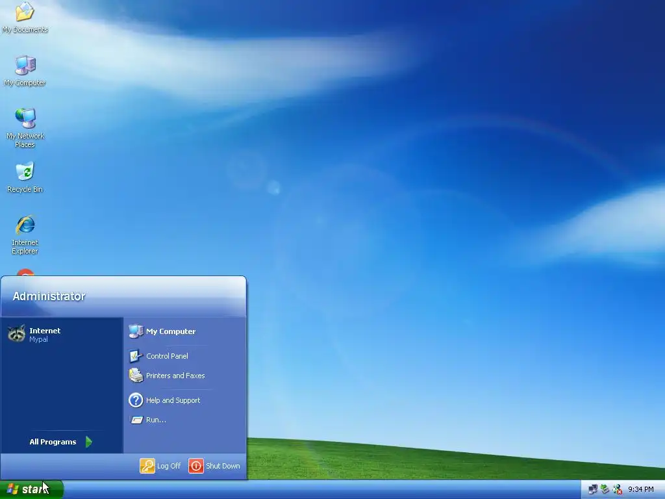
Task: Open My Documents desktop icon
Action: (25, 17)
